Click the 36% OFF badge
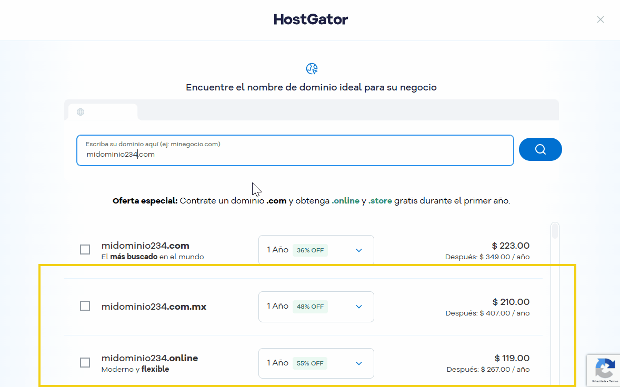 point(310,250)
